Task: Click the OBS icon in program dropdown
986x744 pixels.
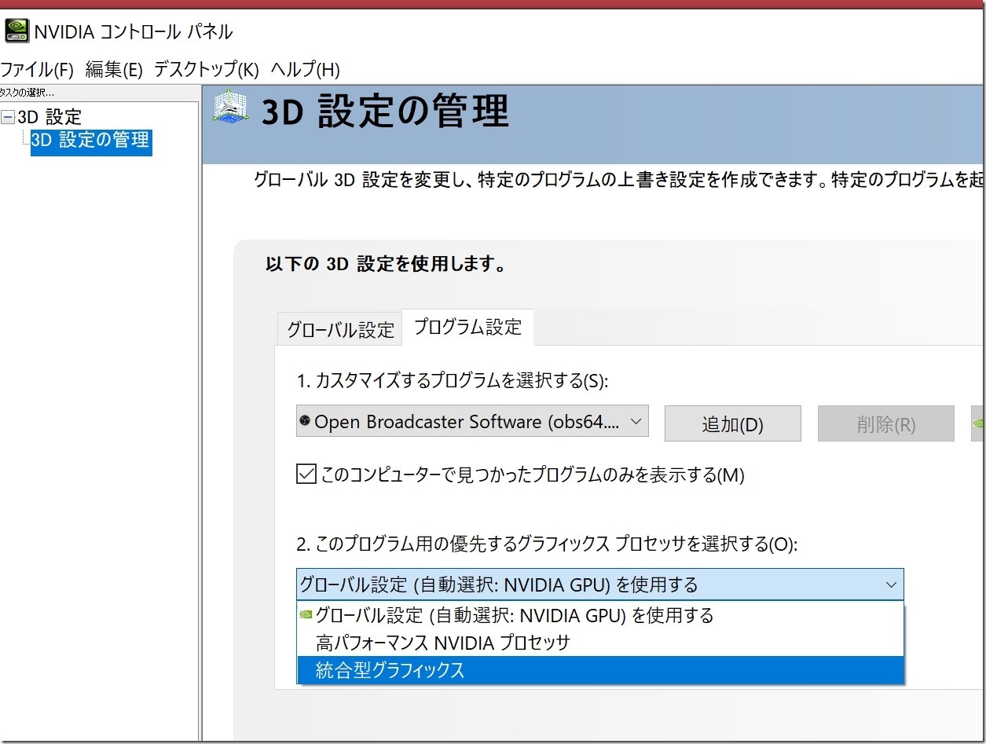Action: [305, 422]
